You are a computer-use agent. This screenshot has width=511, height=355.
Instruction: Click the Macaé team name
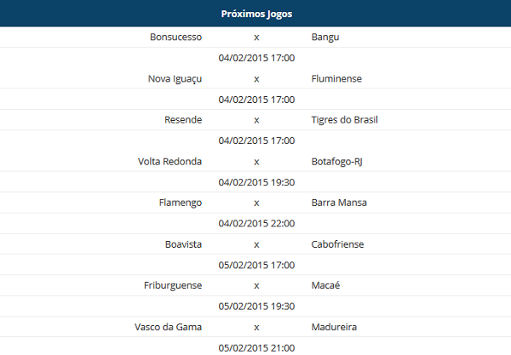click(x=325, y=285)
